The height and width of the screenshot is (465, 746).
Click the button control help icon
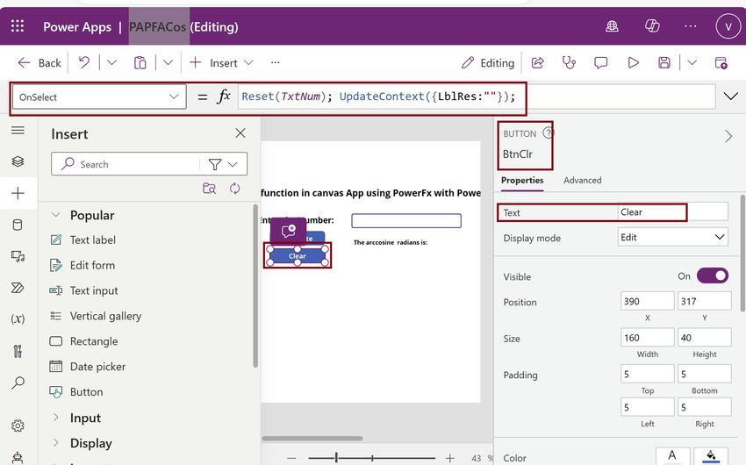click(548, 132)
